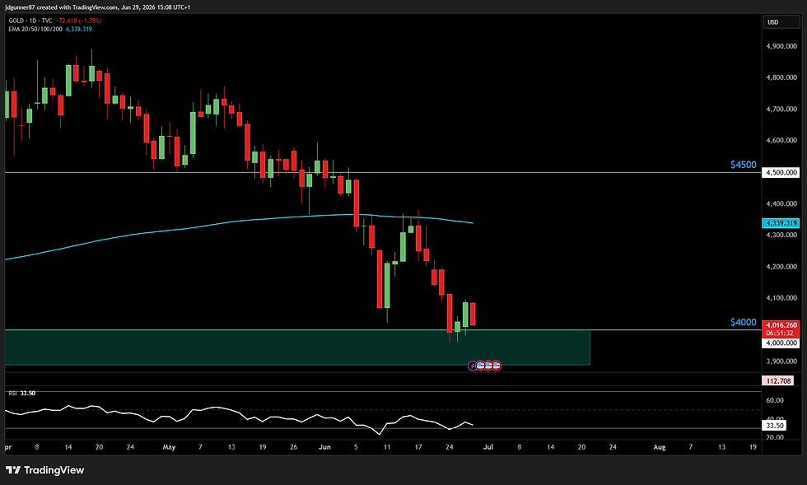Click the 4,100.000 price scale label

(781, 298)
